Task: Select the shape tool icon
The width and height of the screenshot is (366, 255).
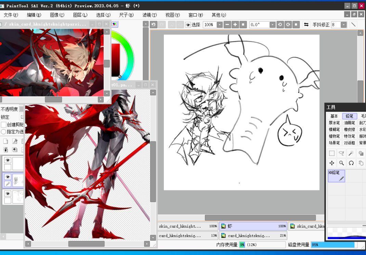Action: coord(361,153)
